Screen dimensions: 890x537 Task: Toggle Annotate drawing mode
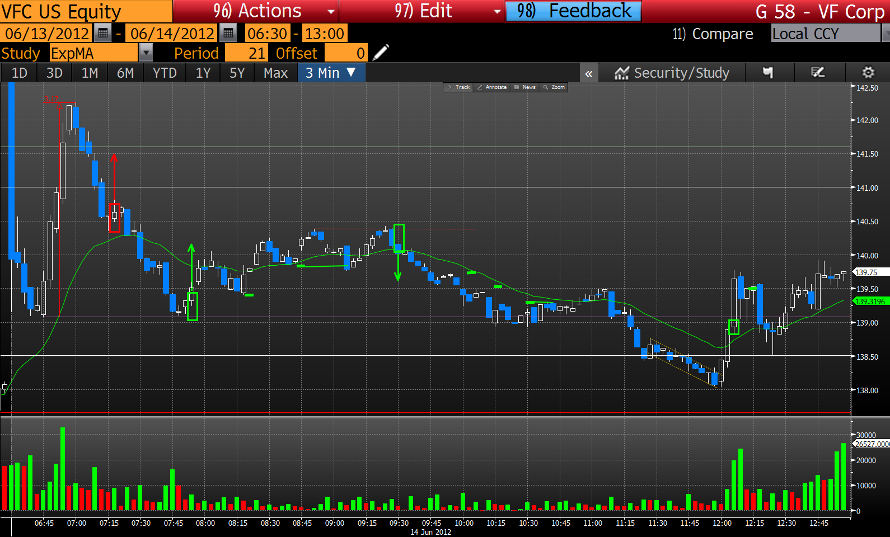492,87
